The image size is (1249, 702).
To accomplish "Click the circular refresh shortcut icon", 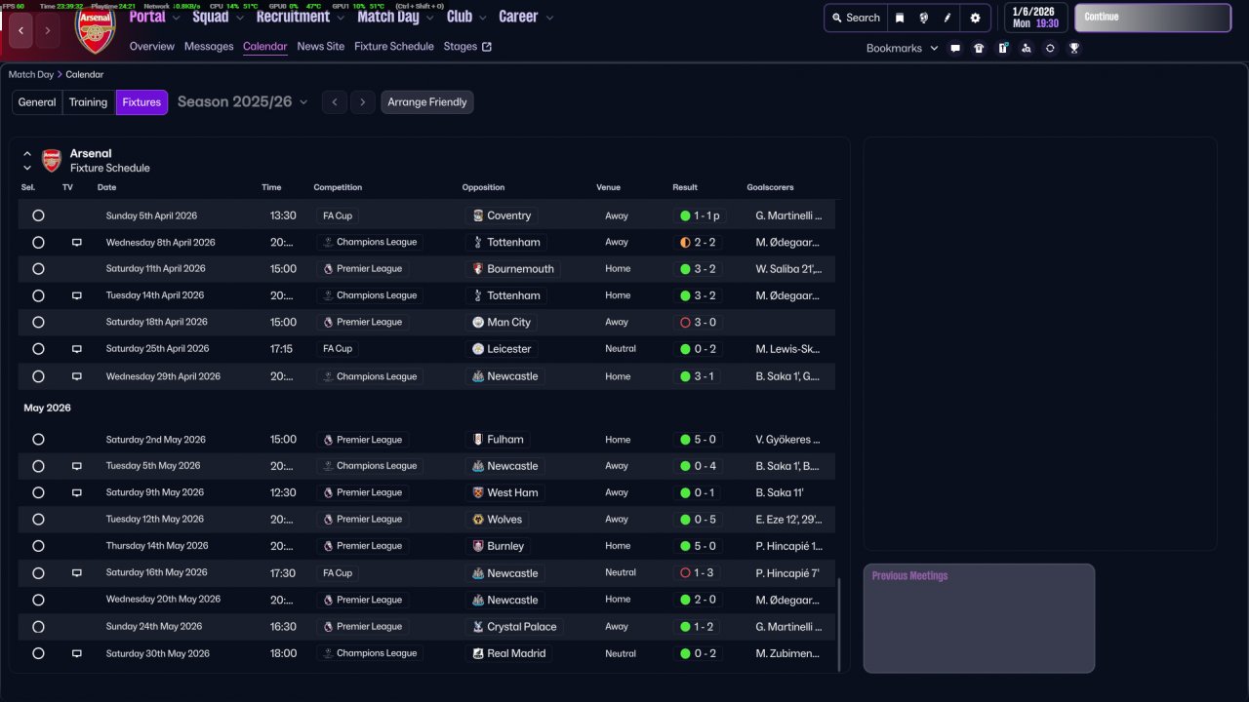I will [1050, 48].
